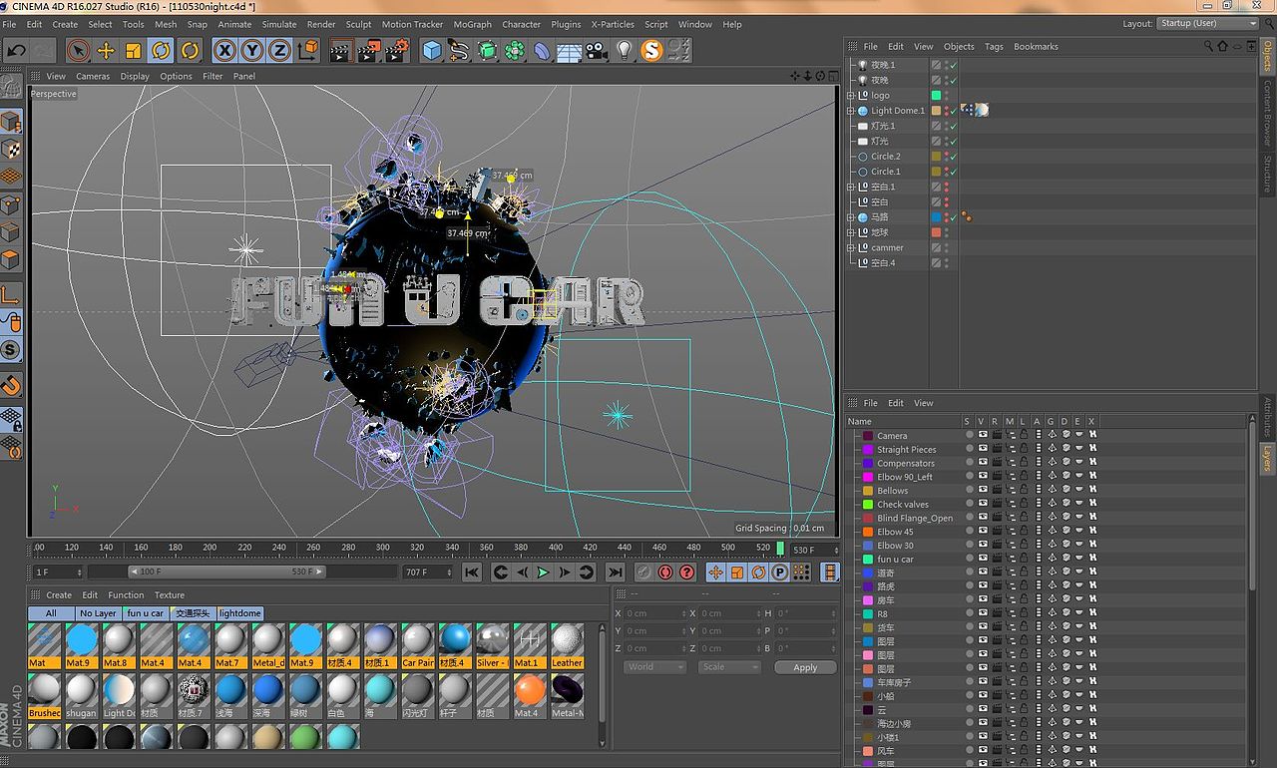Toggle visibility dots for the logo object
Image resolution: width=1277 pixels, height=768 pixels.
[x=947, y=96]
